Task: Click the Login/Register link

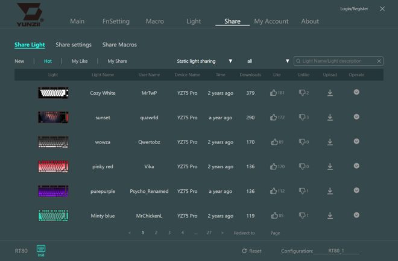Action: click(354, 8)
